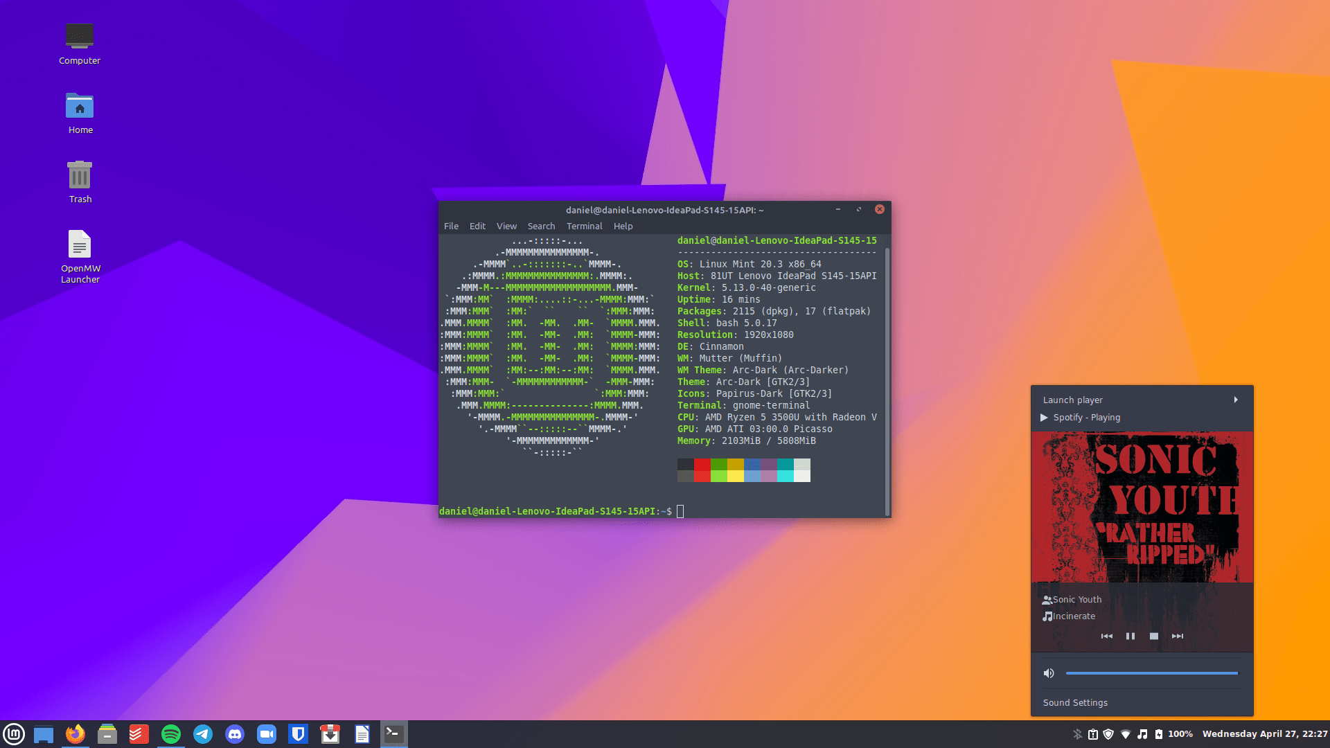Skip to the next Spotify track
Screen dimensions: 1330x748
1178,636
